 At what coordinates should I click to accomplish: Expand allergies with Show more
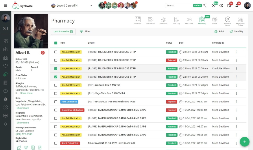pyautogui.click(x=26, y=93)
